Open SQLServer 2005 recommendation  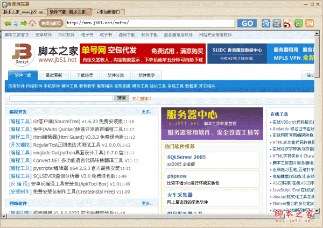186,157
